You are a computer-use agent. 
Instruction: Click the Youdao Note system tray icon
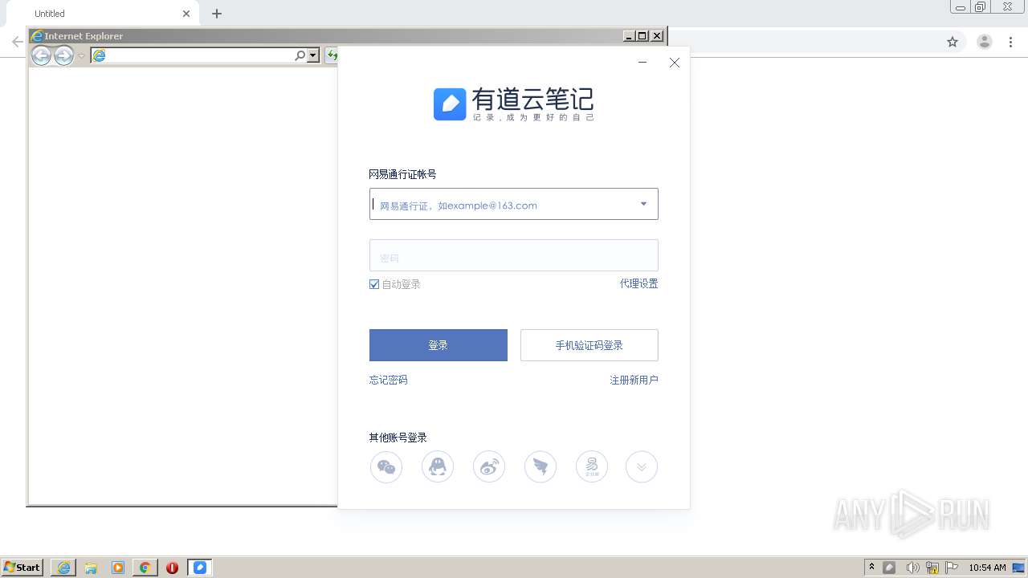tap(890, 568)
